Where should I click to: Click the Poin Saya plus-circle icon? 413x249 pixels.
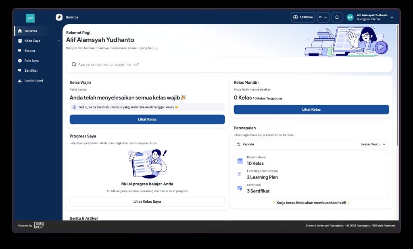pos(20,60)
